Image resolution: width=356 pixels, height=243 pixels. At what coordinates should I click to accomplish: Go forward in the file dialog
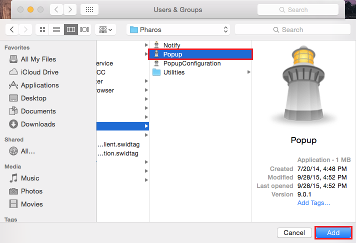[25, 30]
